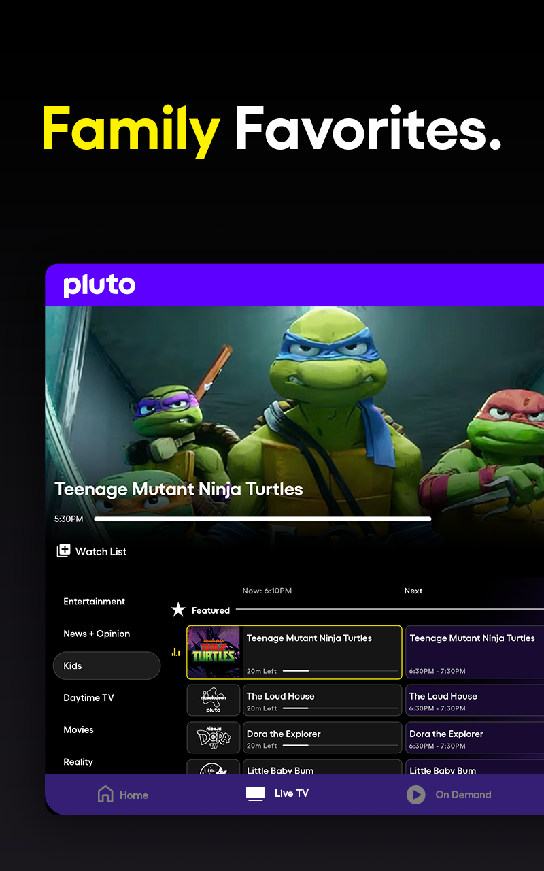Open Live TV via the TV icon
The width and height of the screenshot is (544, 871).
pos(255,793)
